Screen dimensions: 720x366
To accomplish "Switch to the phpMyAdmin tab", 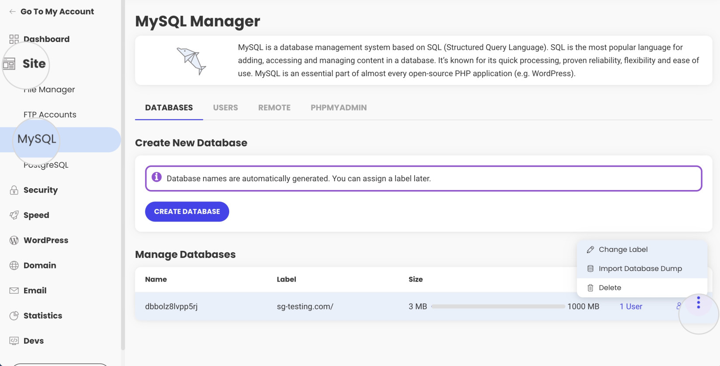I will (339, 108).
